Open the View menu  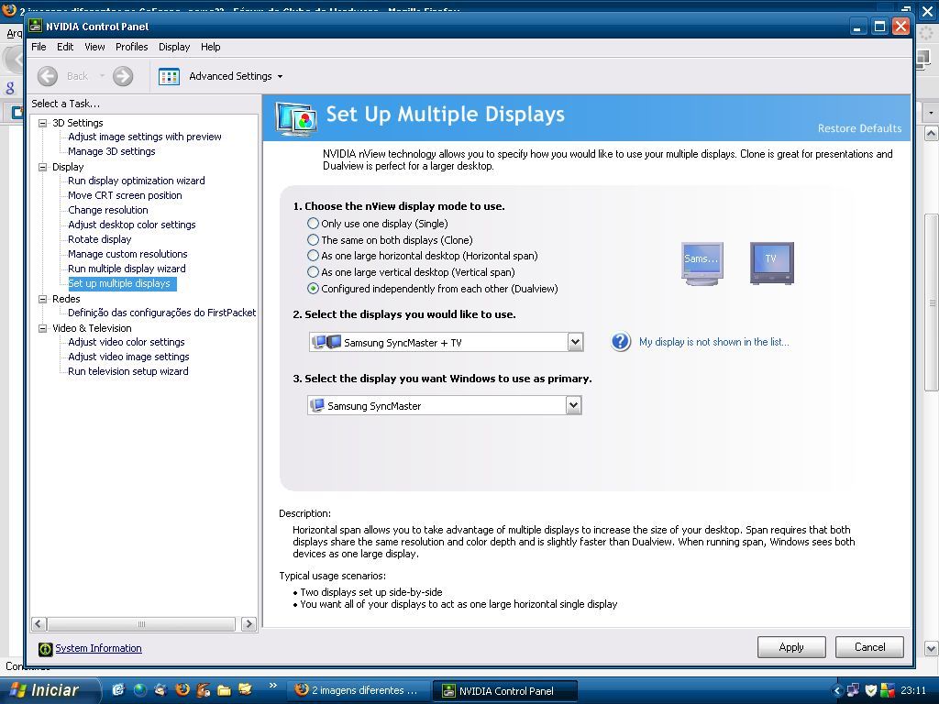[x=94, y=47]
